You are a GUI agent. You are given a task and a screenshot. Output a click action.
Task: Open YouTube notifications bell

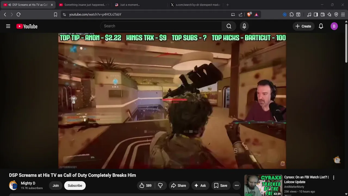point(321,26)
